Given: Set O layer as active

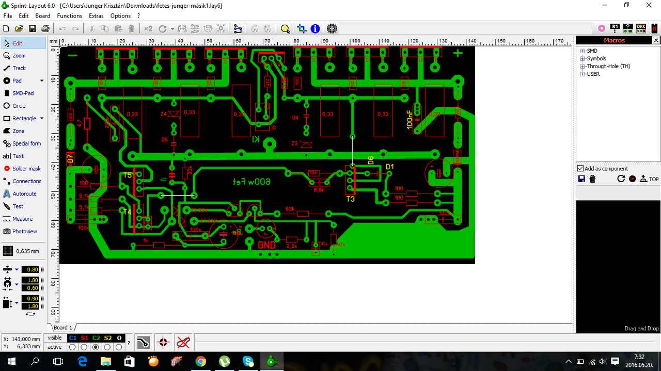Looking at the screenshot, I should click(119, 347).
